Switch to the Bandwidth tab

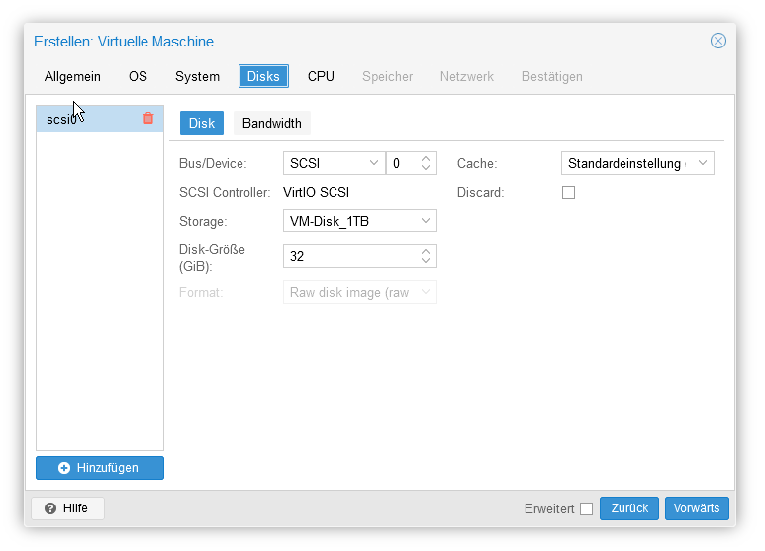pos(272,123)
